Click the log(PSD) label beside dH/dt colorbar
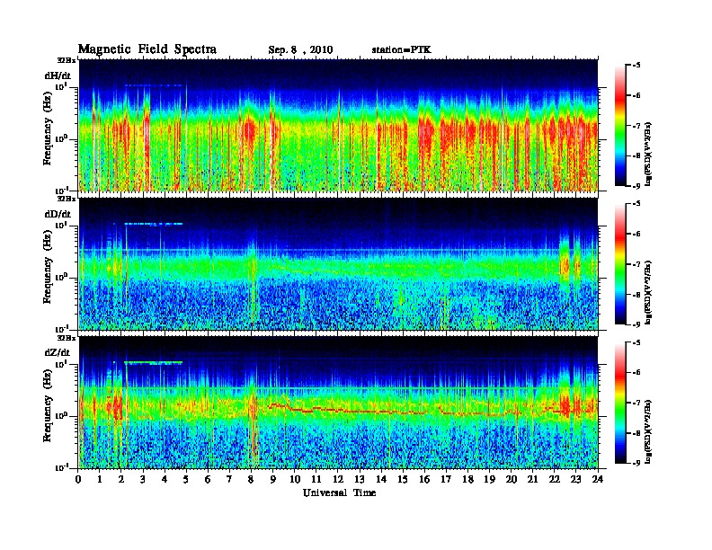Screen dimensions: 712x550 click(649, 155)
